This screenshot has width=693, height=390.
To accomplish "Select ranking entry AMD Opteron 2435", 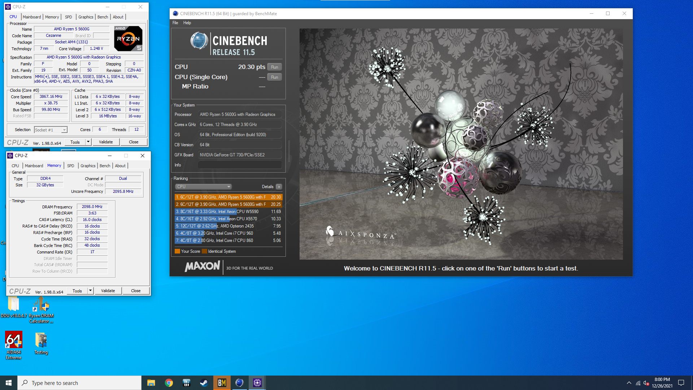I will pos(228,226).
